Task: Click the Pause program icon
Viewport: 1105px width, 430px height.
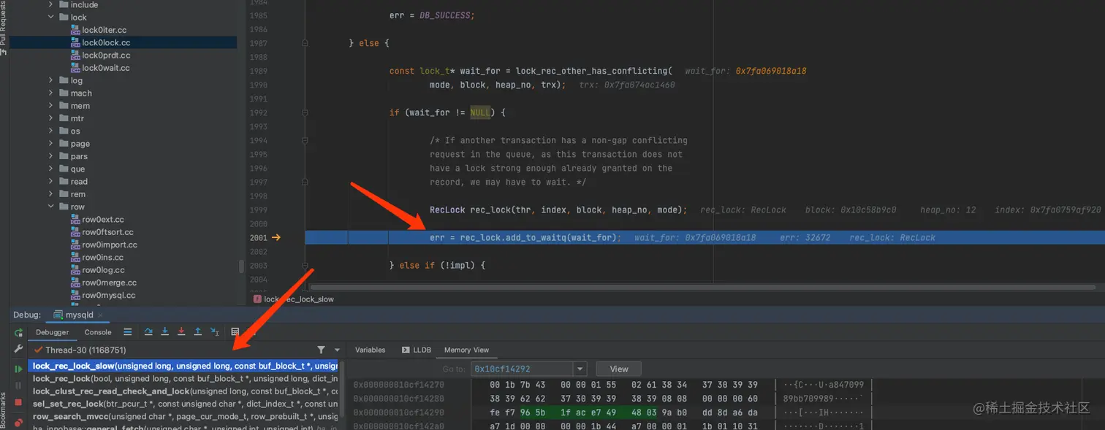Action: pyautogui.click(x=18, y=385)
